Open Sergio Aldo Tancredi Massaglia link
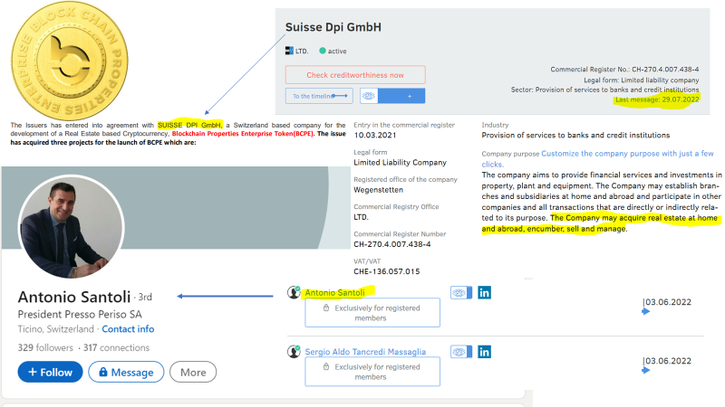This screenshot has width=725, height=407. 365,352
